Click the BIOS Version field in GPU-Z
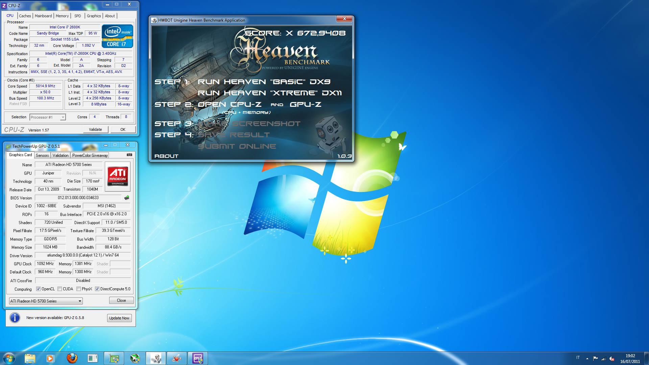The image size is (649, 365). (x=78, y=198)
